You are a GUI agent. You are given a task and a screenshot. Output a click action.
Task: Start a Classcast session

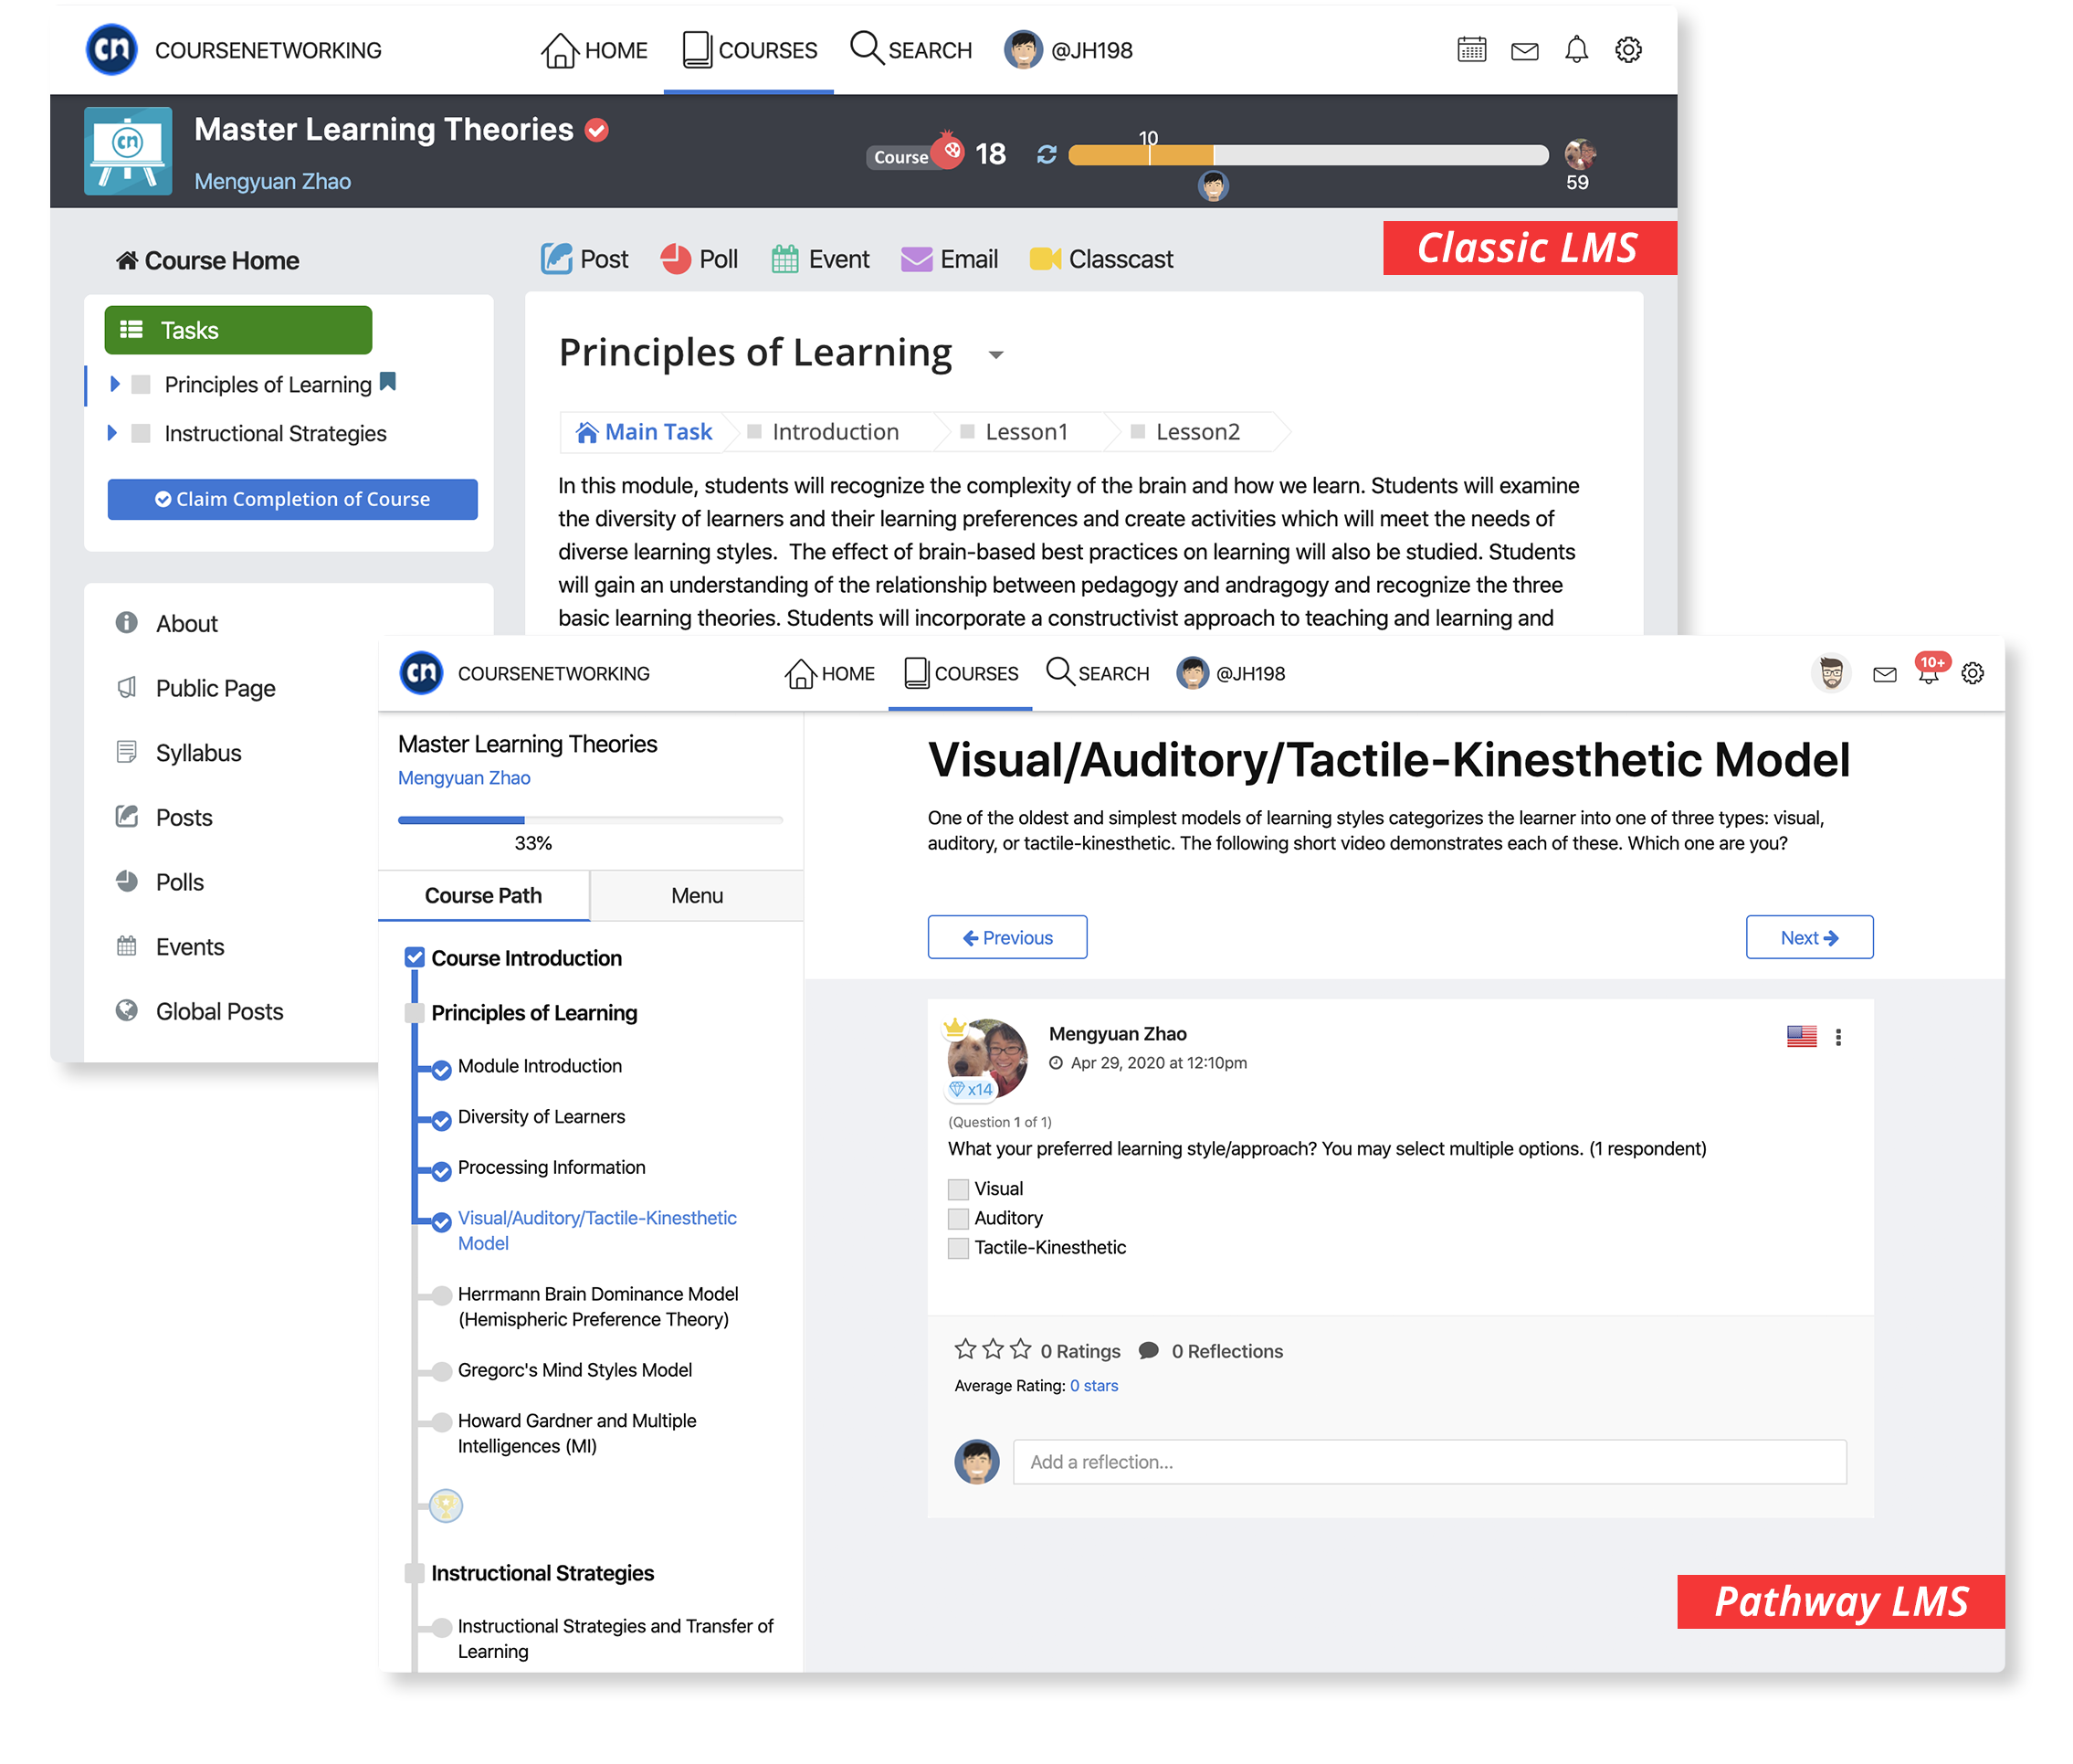pos(1100,259)
